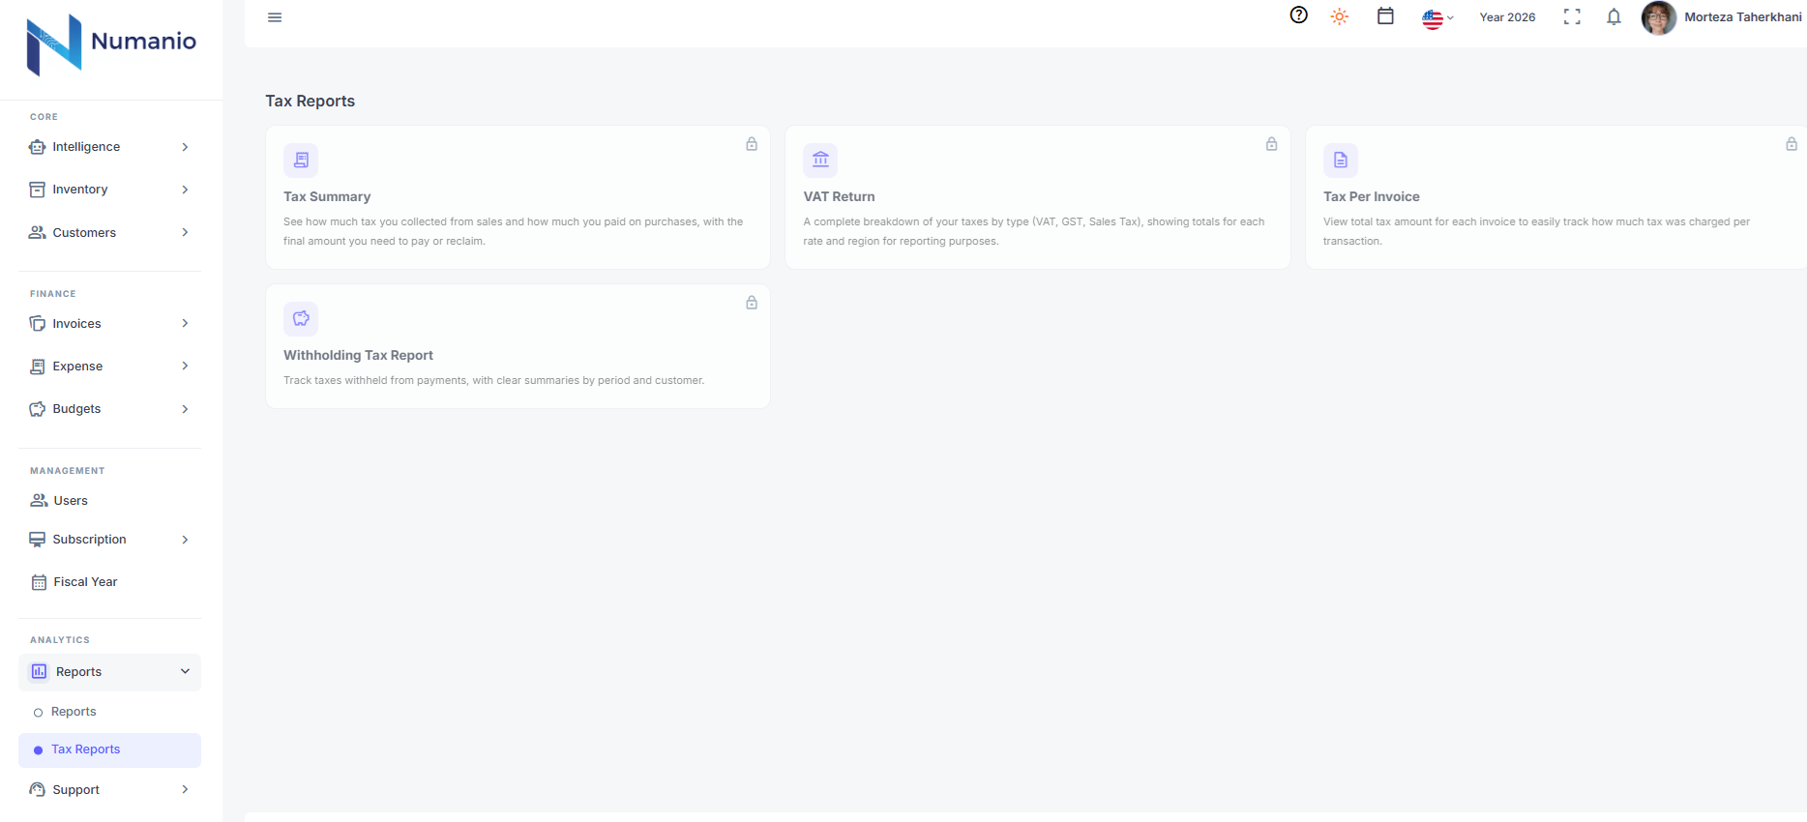The height and width of the screenshot is (822, 1807).
Task: Open the VAT Return report title
Action: click(x=839, y=196)
